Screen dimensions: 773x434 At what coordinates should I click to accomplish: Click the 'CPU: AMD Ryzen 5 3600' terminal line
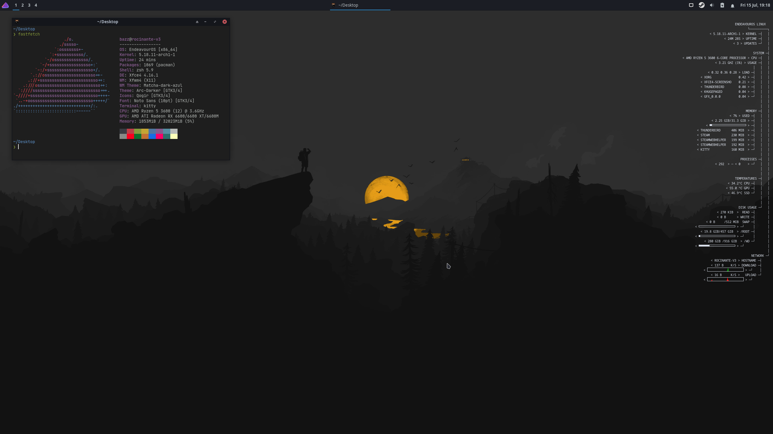(x=162, y=111)
